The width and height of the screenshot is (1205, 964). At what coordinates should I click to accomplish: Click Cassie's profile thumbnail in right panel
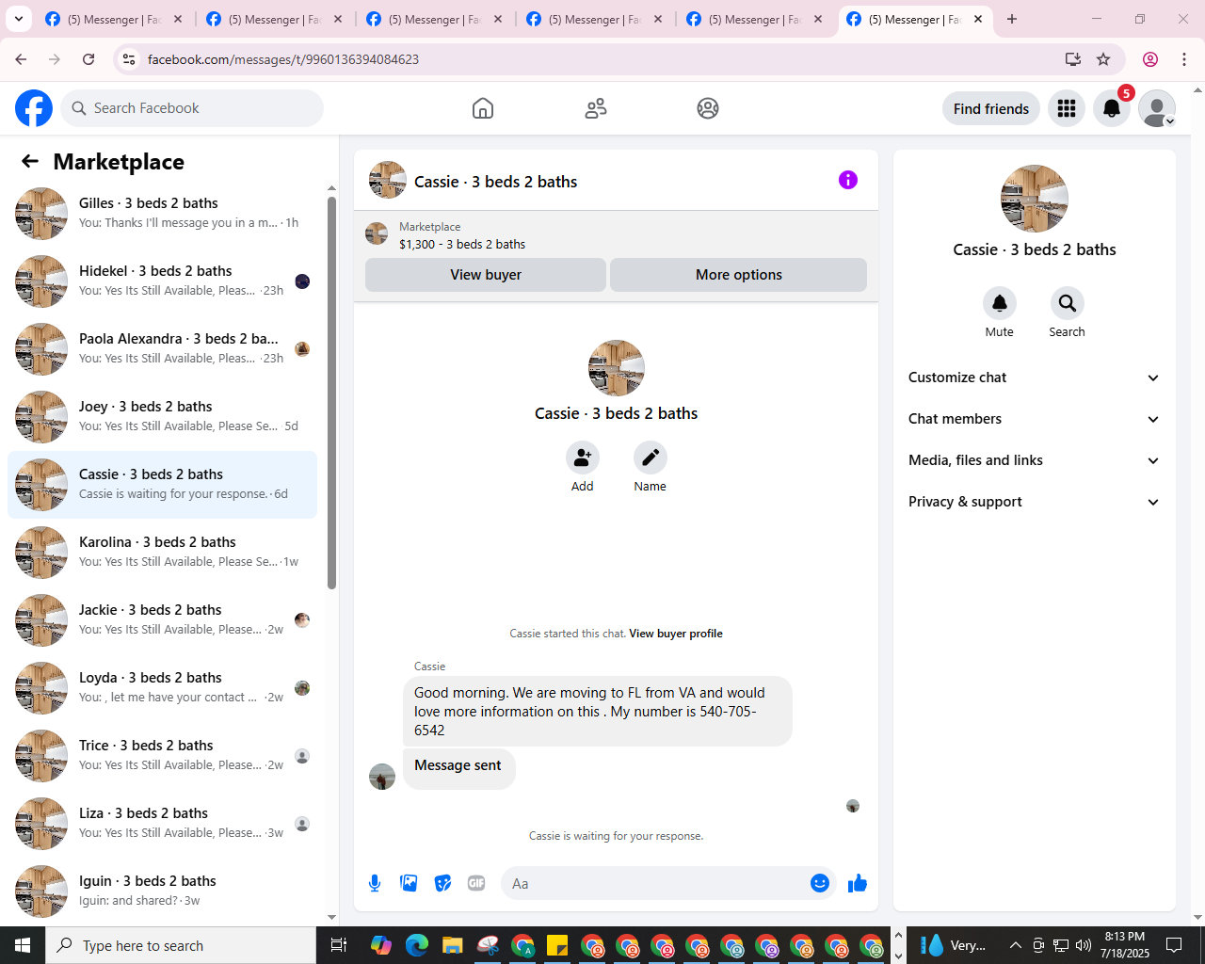coord(1035,199)
